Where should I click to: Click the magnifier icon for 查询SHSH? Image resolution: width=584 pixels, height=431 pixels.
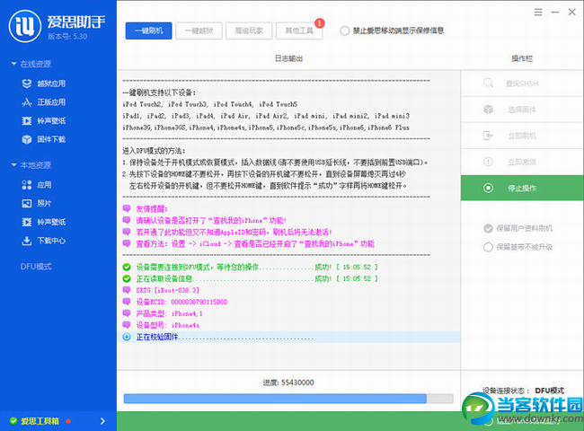[488, 83]
